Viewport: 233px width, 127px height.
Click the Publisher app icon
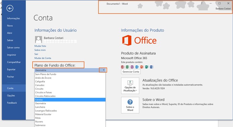point(147,67)
